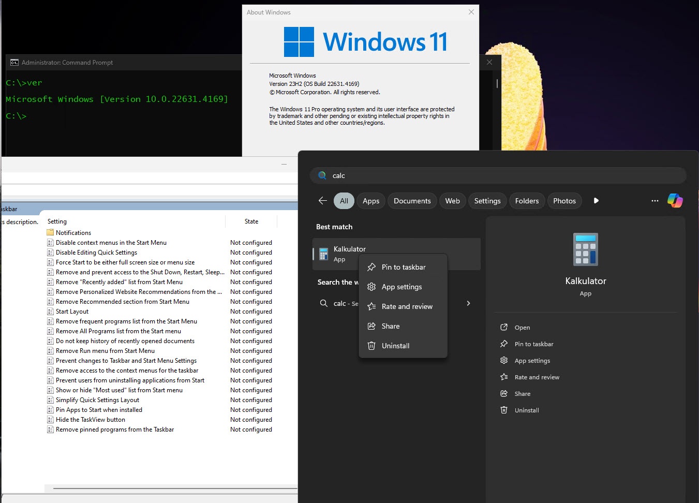The height and width of the screenshot is (503, 699).
Task: Click the Windows 11 logo in About Windows
Action: click(299, 42)
